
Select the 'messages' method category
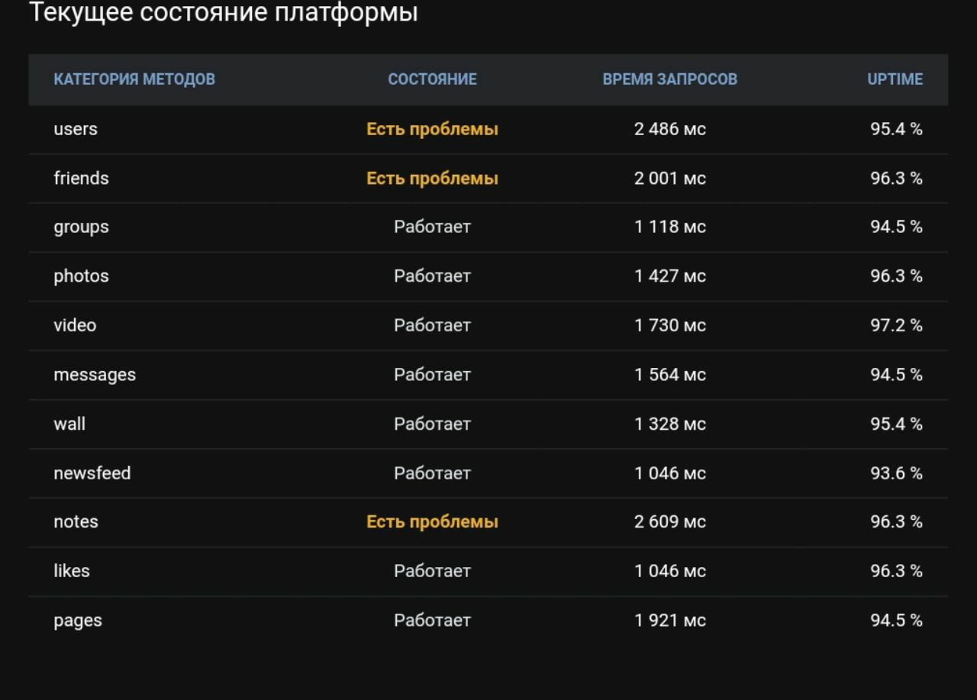click(95, 375)
